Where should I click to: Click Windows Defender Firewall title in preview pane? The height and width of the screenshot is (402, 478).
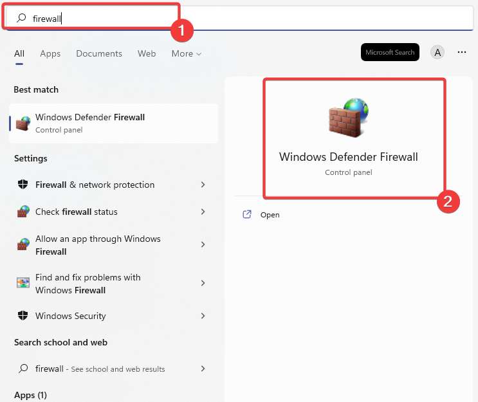(x=349, y=157)
